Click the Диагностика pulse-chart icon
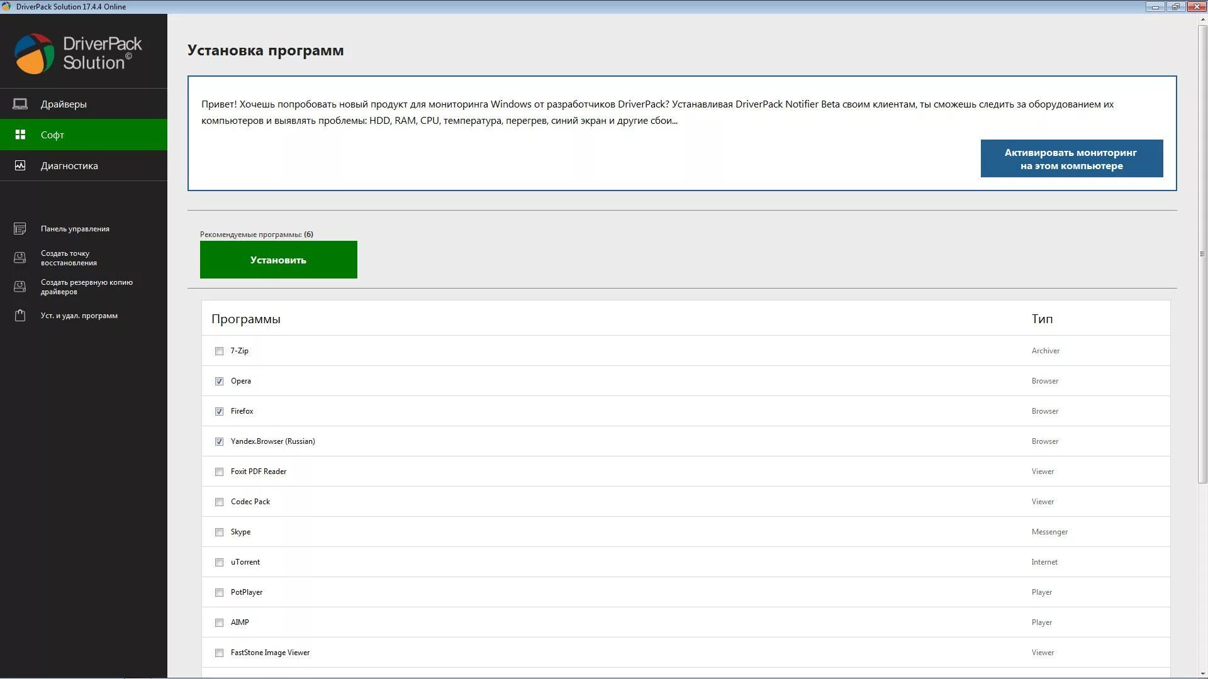Screen dimensions: 1208x679 pyautogui.click(x=20, y=165)
